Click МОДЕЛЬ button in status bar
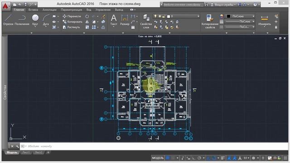Screen dimensions: 290x163 [158, 158]
